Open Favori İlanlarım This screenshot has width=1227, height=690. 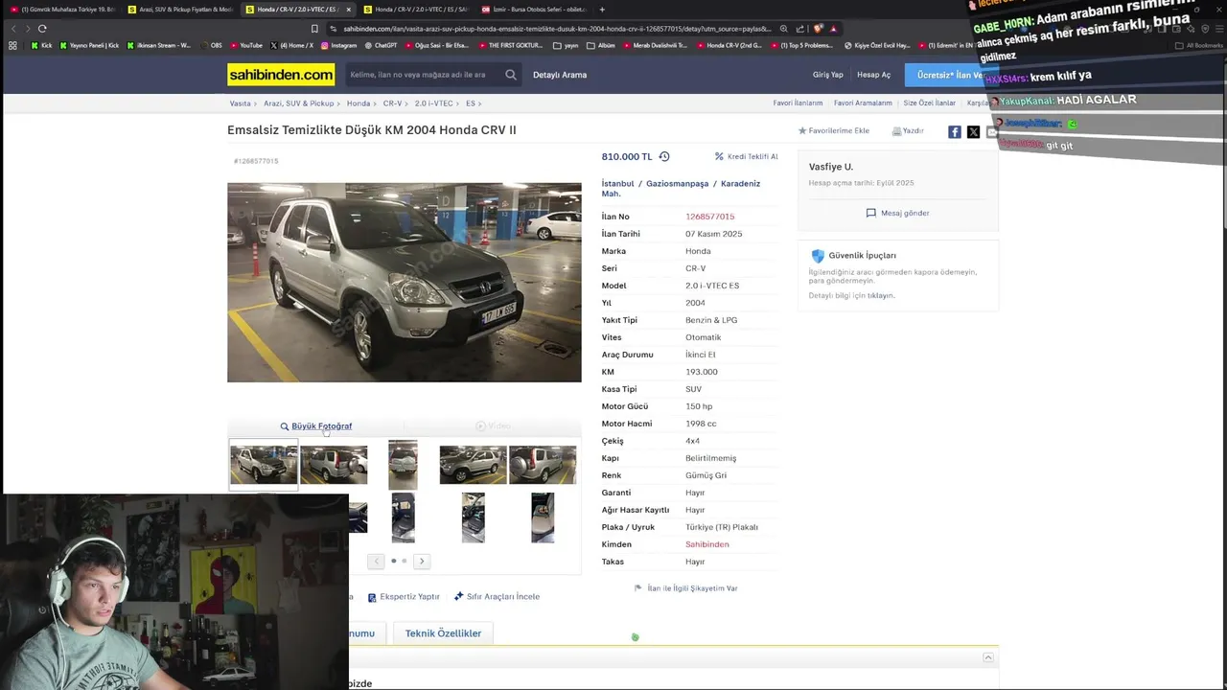tap(798, 103)
